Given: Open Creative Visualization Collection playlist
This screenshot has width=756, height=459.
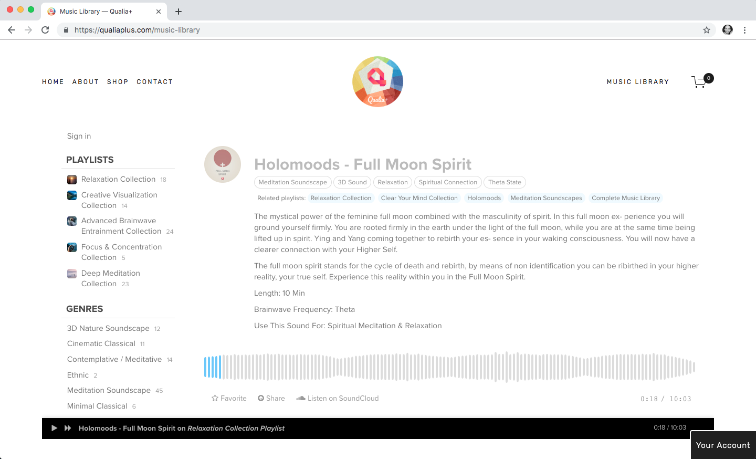Looking at the screenshot, I should point(119,200).
